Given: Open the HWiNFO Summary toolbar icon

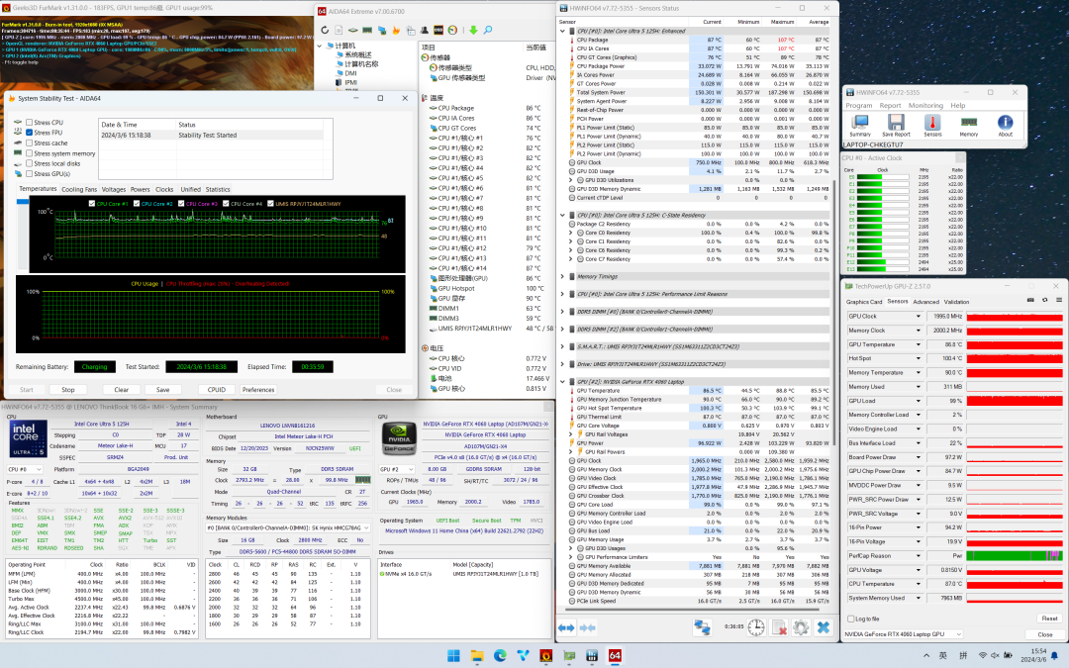Looking at the screenshot, I should click(x=860, y=123).
